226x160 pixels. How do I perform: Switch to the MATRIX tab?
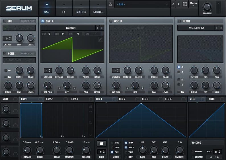click(x=81, y=8)
